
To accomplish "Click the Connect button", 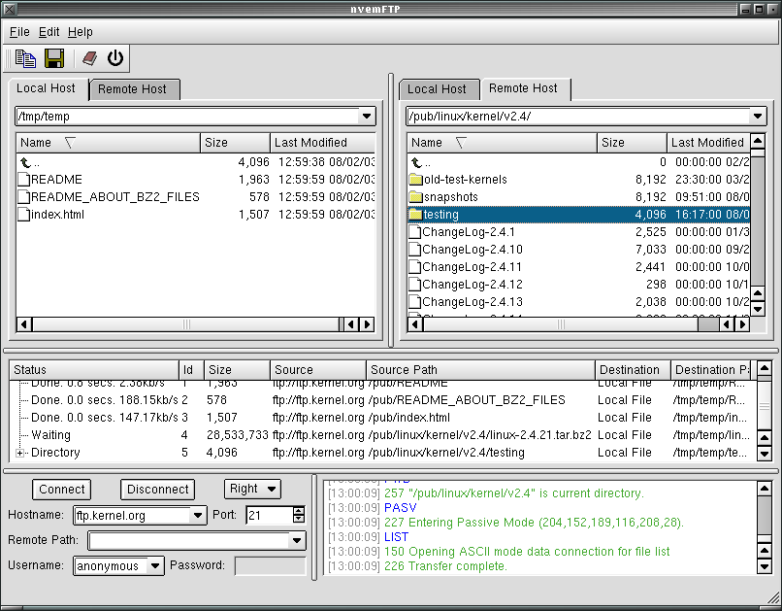I will pyautogui.click(x=62, y=490).
